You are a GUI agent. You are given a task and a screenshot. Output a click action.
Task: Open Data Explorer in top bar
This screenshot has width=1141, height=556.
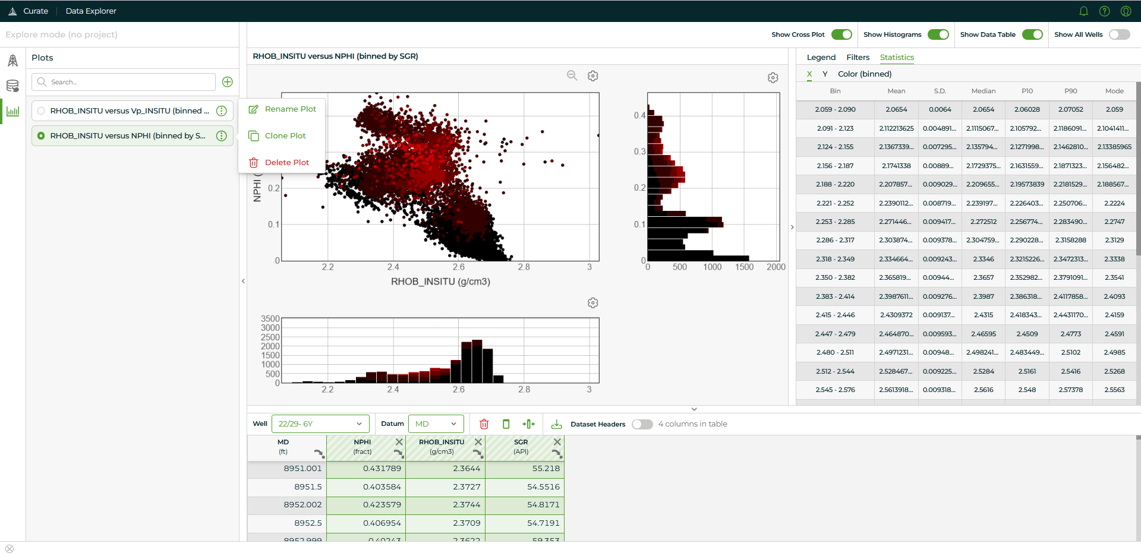click(91, 11)
